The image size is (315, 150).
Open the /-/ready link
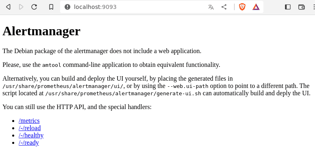[29, 143]
